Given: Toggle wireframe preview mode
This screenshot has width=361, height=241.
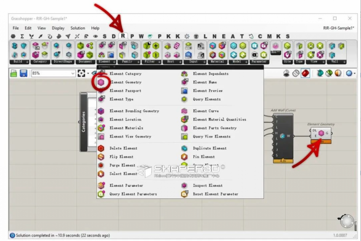Looking at the screenshot, I should click(296, 73).
